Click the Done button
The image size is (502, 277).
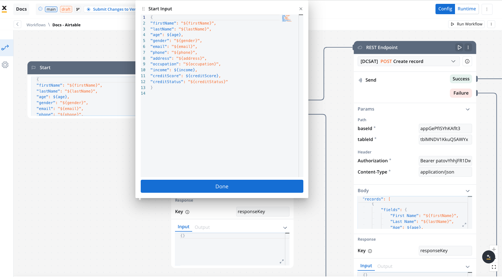tap(222, 186)
